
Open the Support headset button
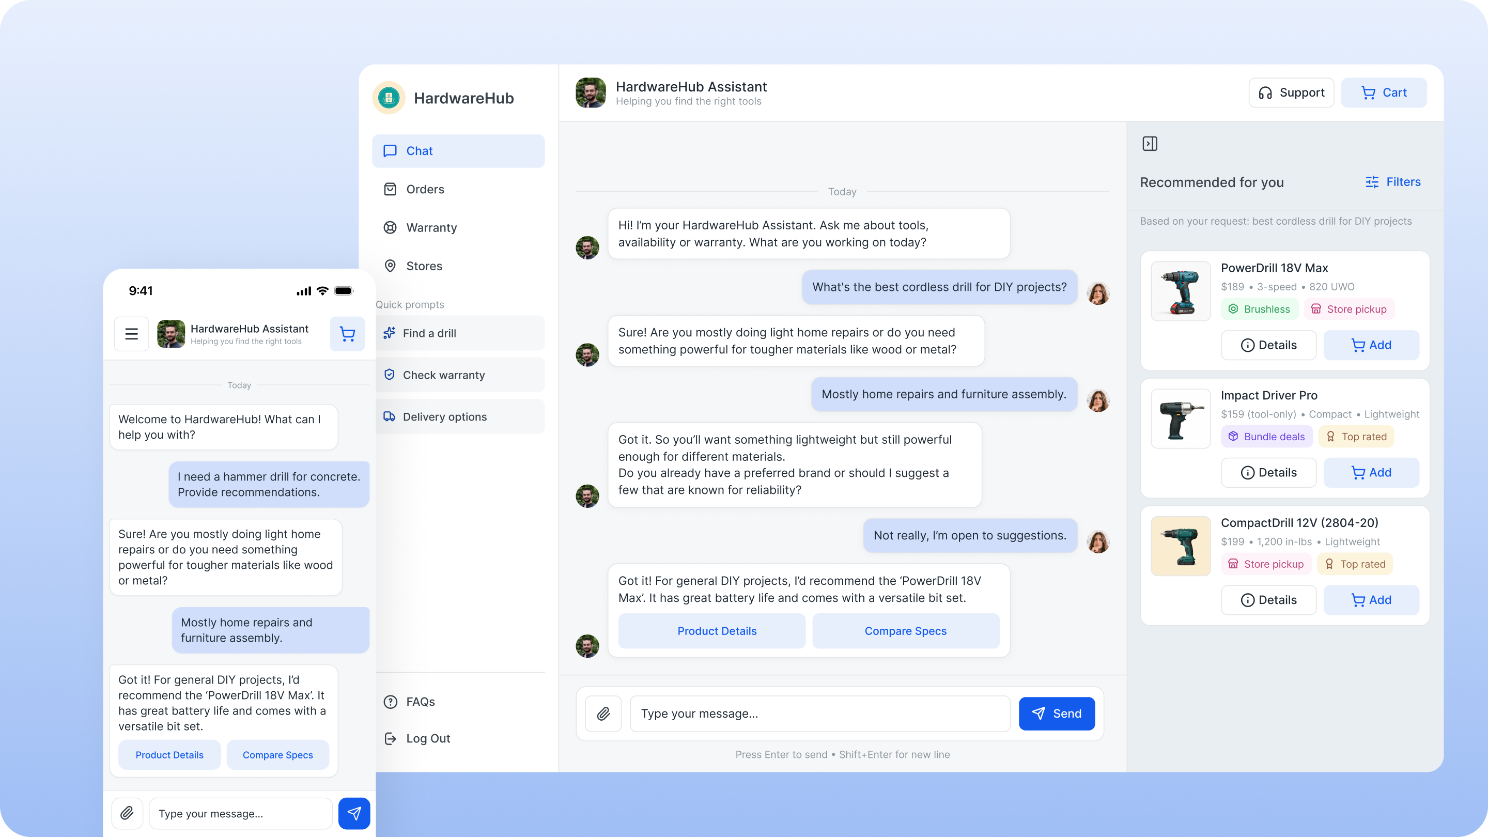click(1291, 92)
